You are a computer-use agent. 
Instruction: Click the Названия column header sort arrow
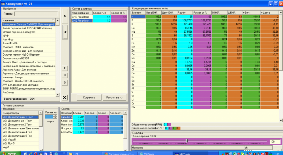click(53, 20)
